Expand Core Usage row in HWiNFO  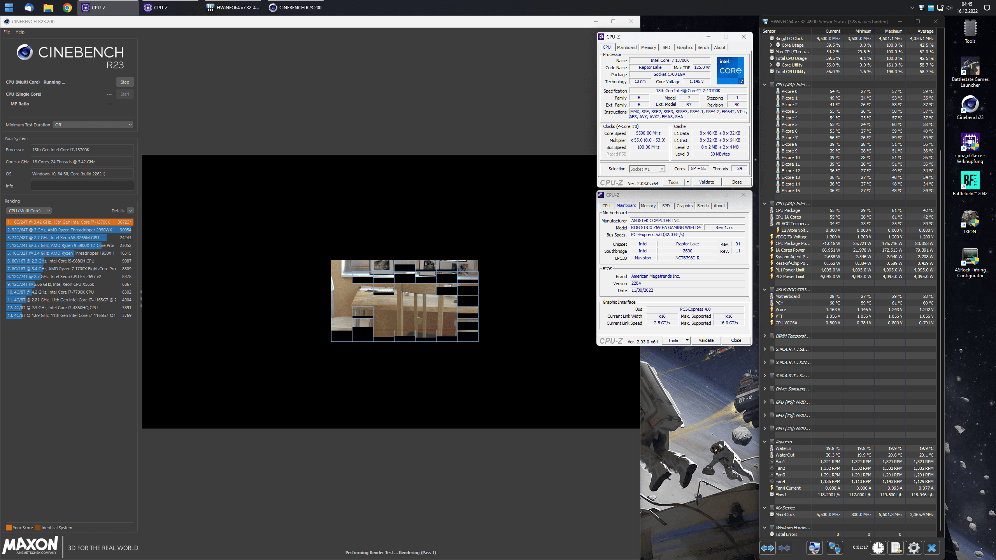point(771,45)
